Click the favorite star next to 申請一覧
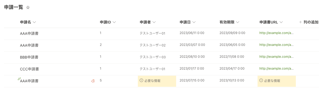 tap(28, 8)
